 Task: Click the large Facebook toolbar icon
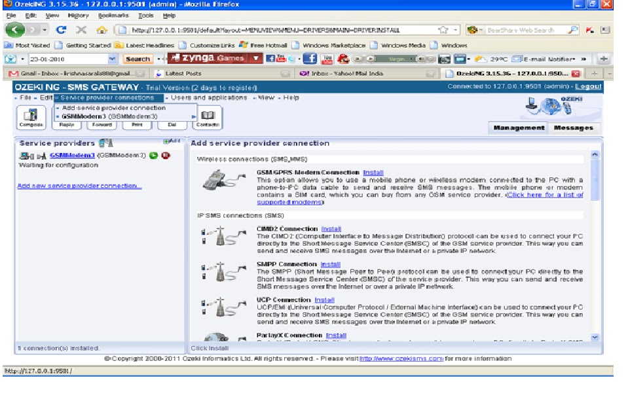(310, 59)
